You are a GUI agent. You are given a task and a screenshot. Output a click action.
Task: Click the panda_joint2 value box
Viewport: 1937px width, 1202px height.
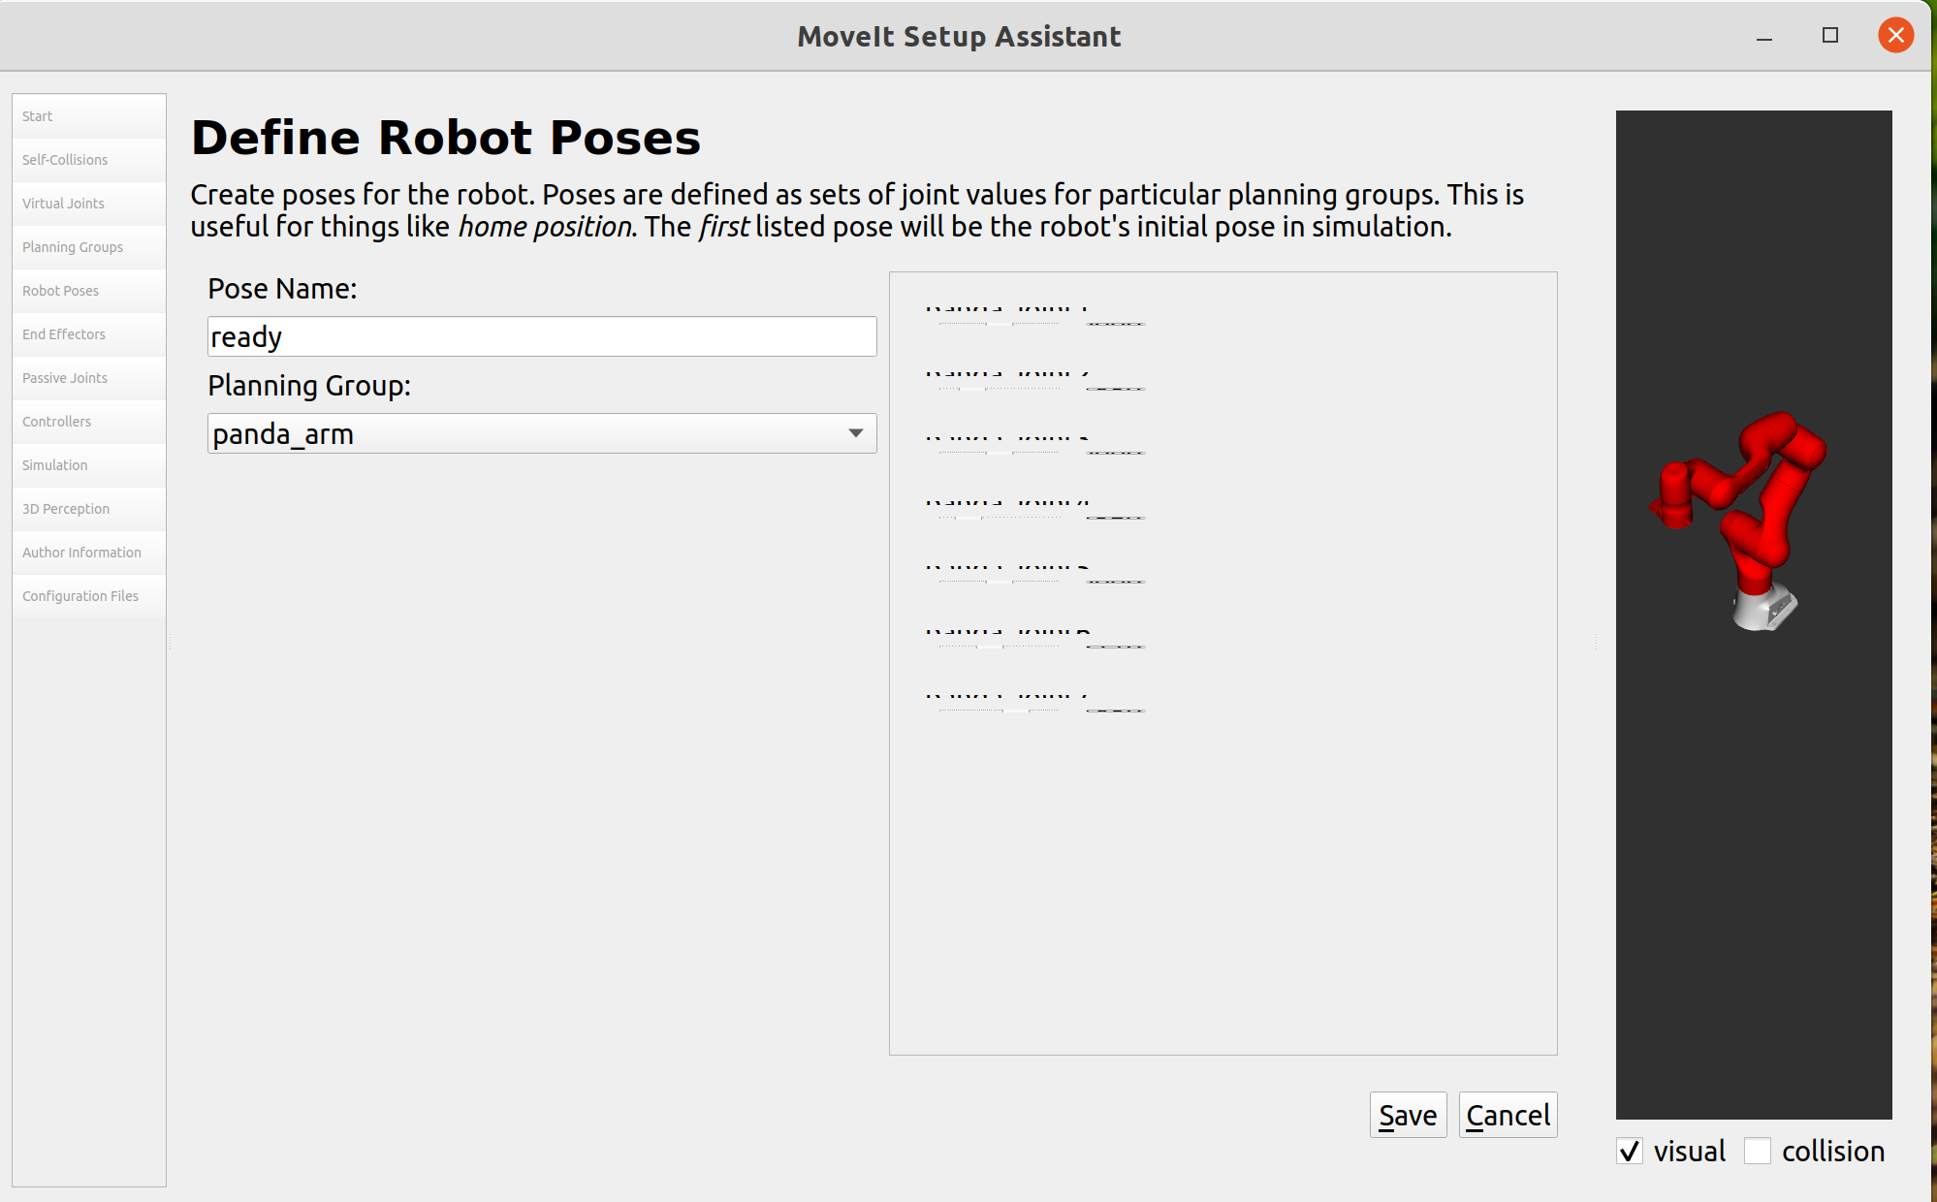click(x=1115, y=388)
